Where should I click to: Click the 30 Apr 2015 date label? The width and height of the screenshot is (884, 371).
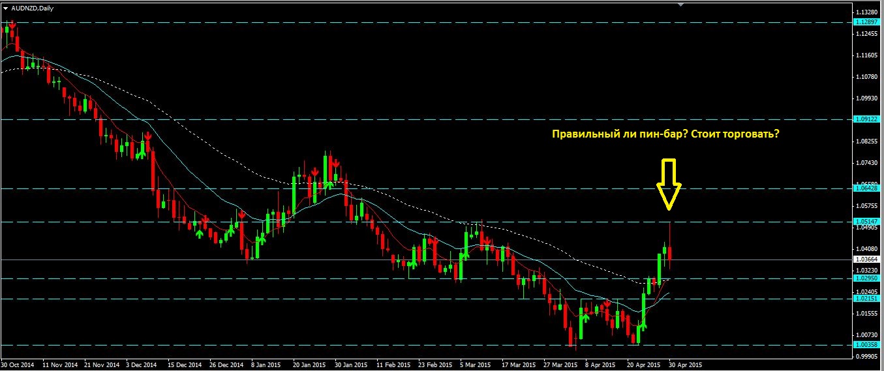click(x=687, y=365)
